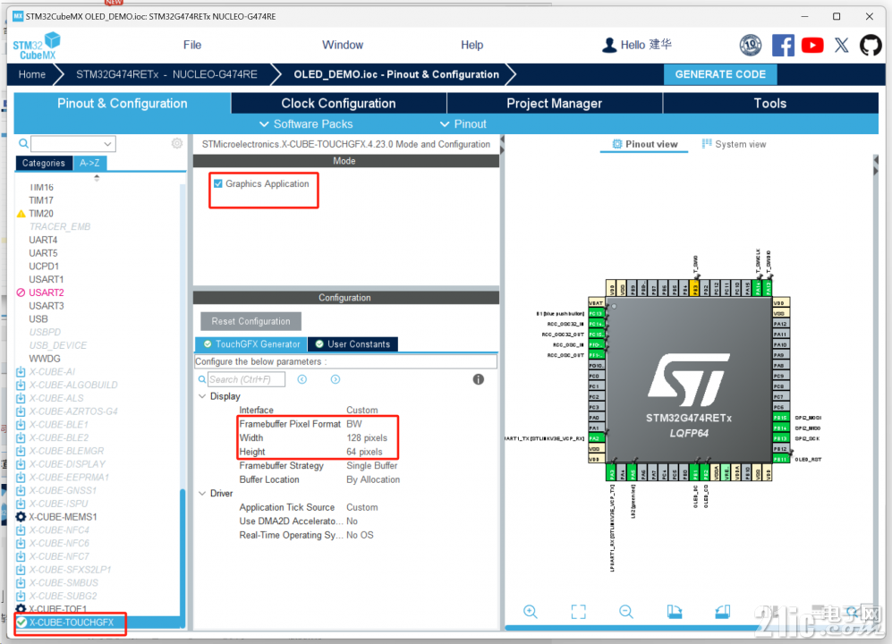This screenshot has height=644, width=892.
Task: Click the download icon beside X-CUBE-DISPLAY
Action: [x=21, y=464]
